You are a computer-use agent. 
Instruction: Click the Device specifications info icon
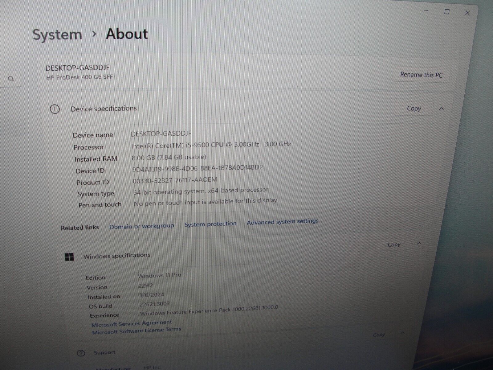55,109
